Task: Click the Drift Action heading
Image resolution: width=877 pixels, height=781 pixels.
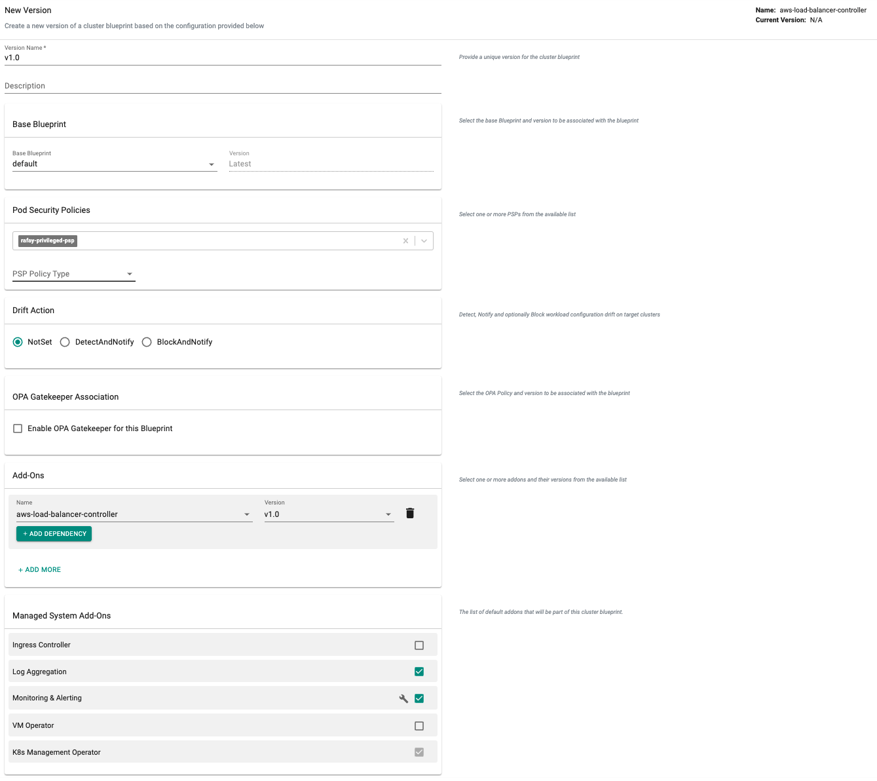Action: tap(33, 311)
